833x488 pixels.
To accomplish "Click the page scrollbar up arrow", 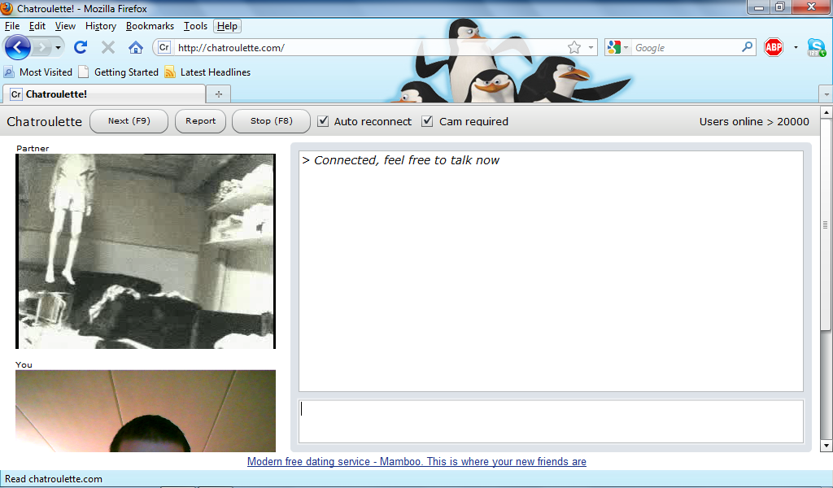I will (826, 112).
